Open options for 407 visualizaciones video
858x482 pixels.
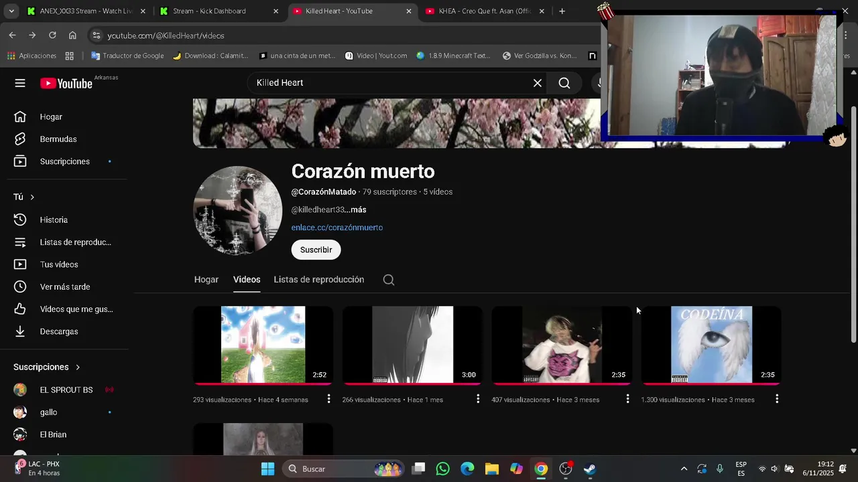click(627, 399)
